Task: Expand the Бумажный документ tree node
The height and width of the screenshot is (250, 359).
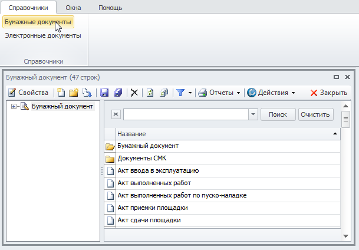Action: [x=14, y=106]
